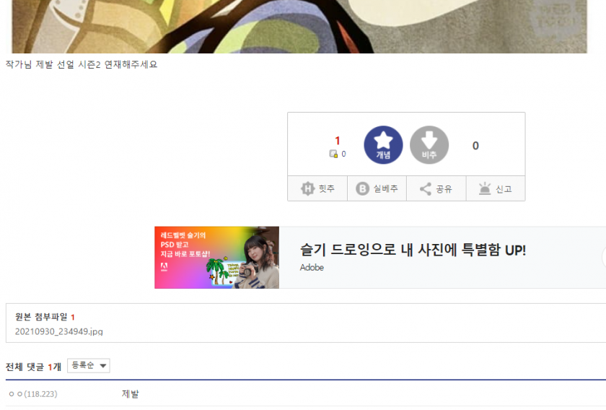
Task: Click the 힛추 H badge icon
Action: click(x=307, y=188)
